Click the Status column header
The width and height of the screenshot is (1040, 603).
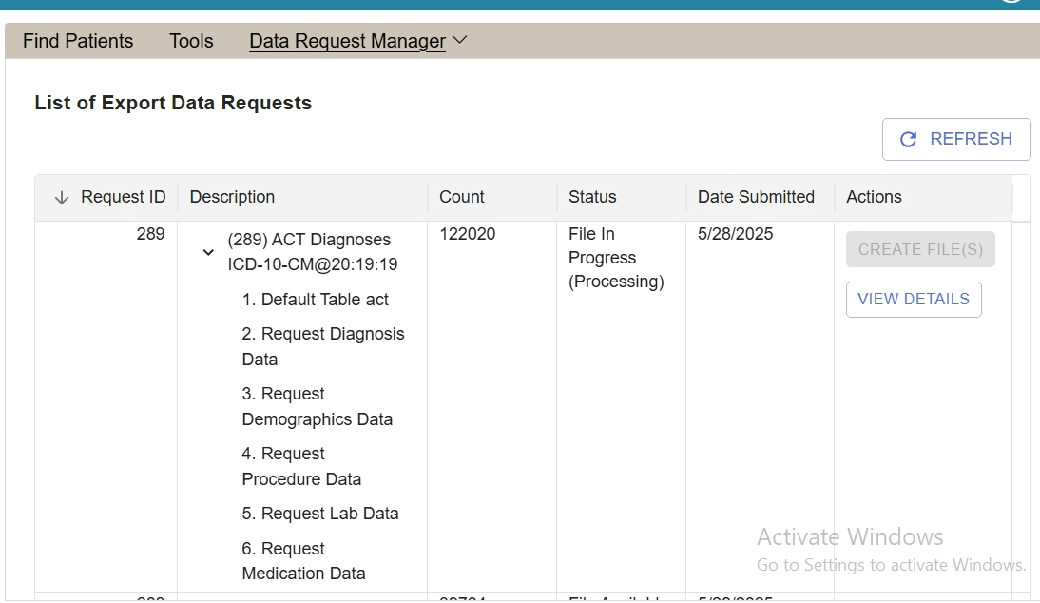(x=592, y=197)
